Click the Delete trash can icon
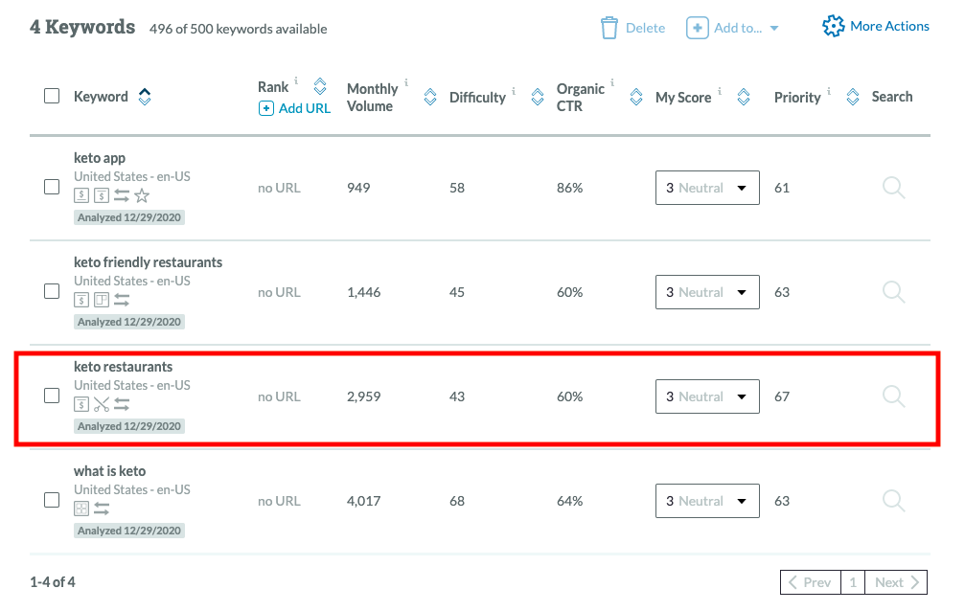Image resolution: width=965 pixels, height=611 pixels. tap(609, 28)
